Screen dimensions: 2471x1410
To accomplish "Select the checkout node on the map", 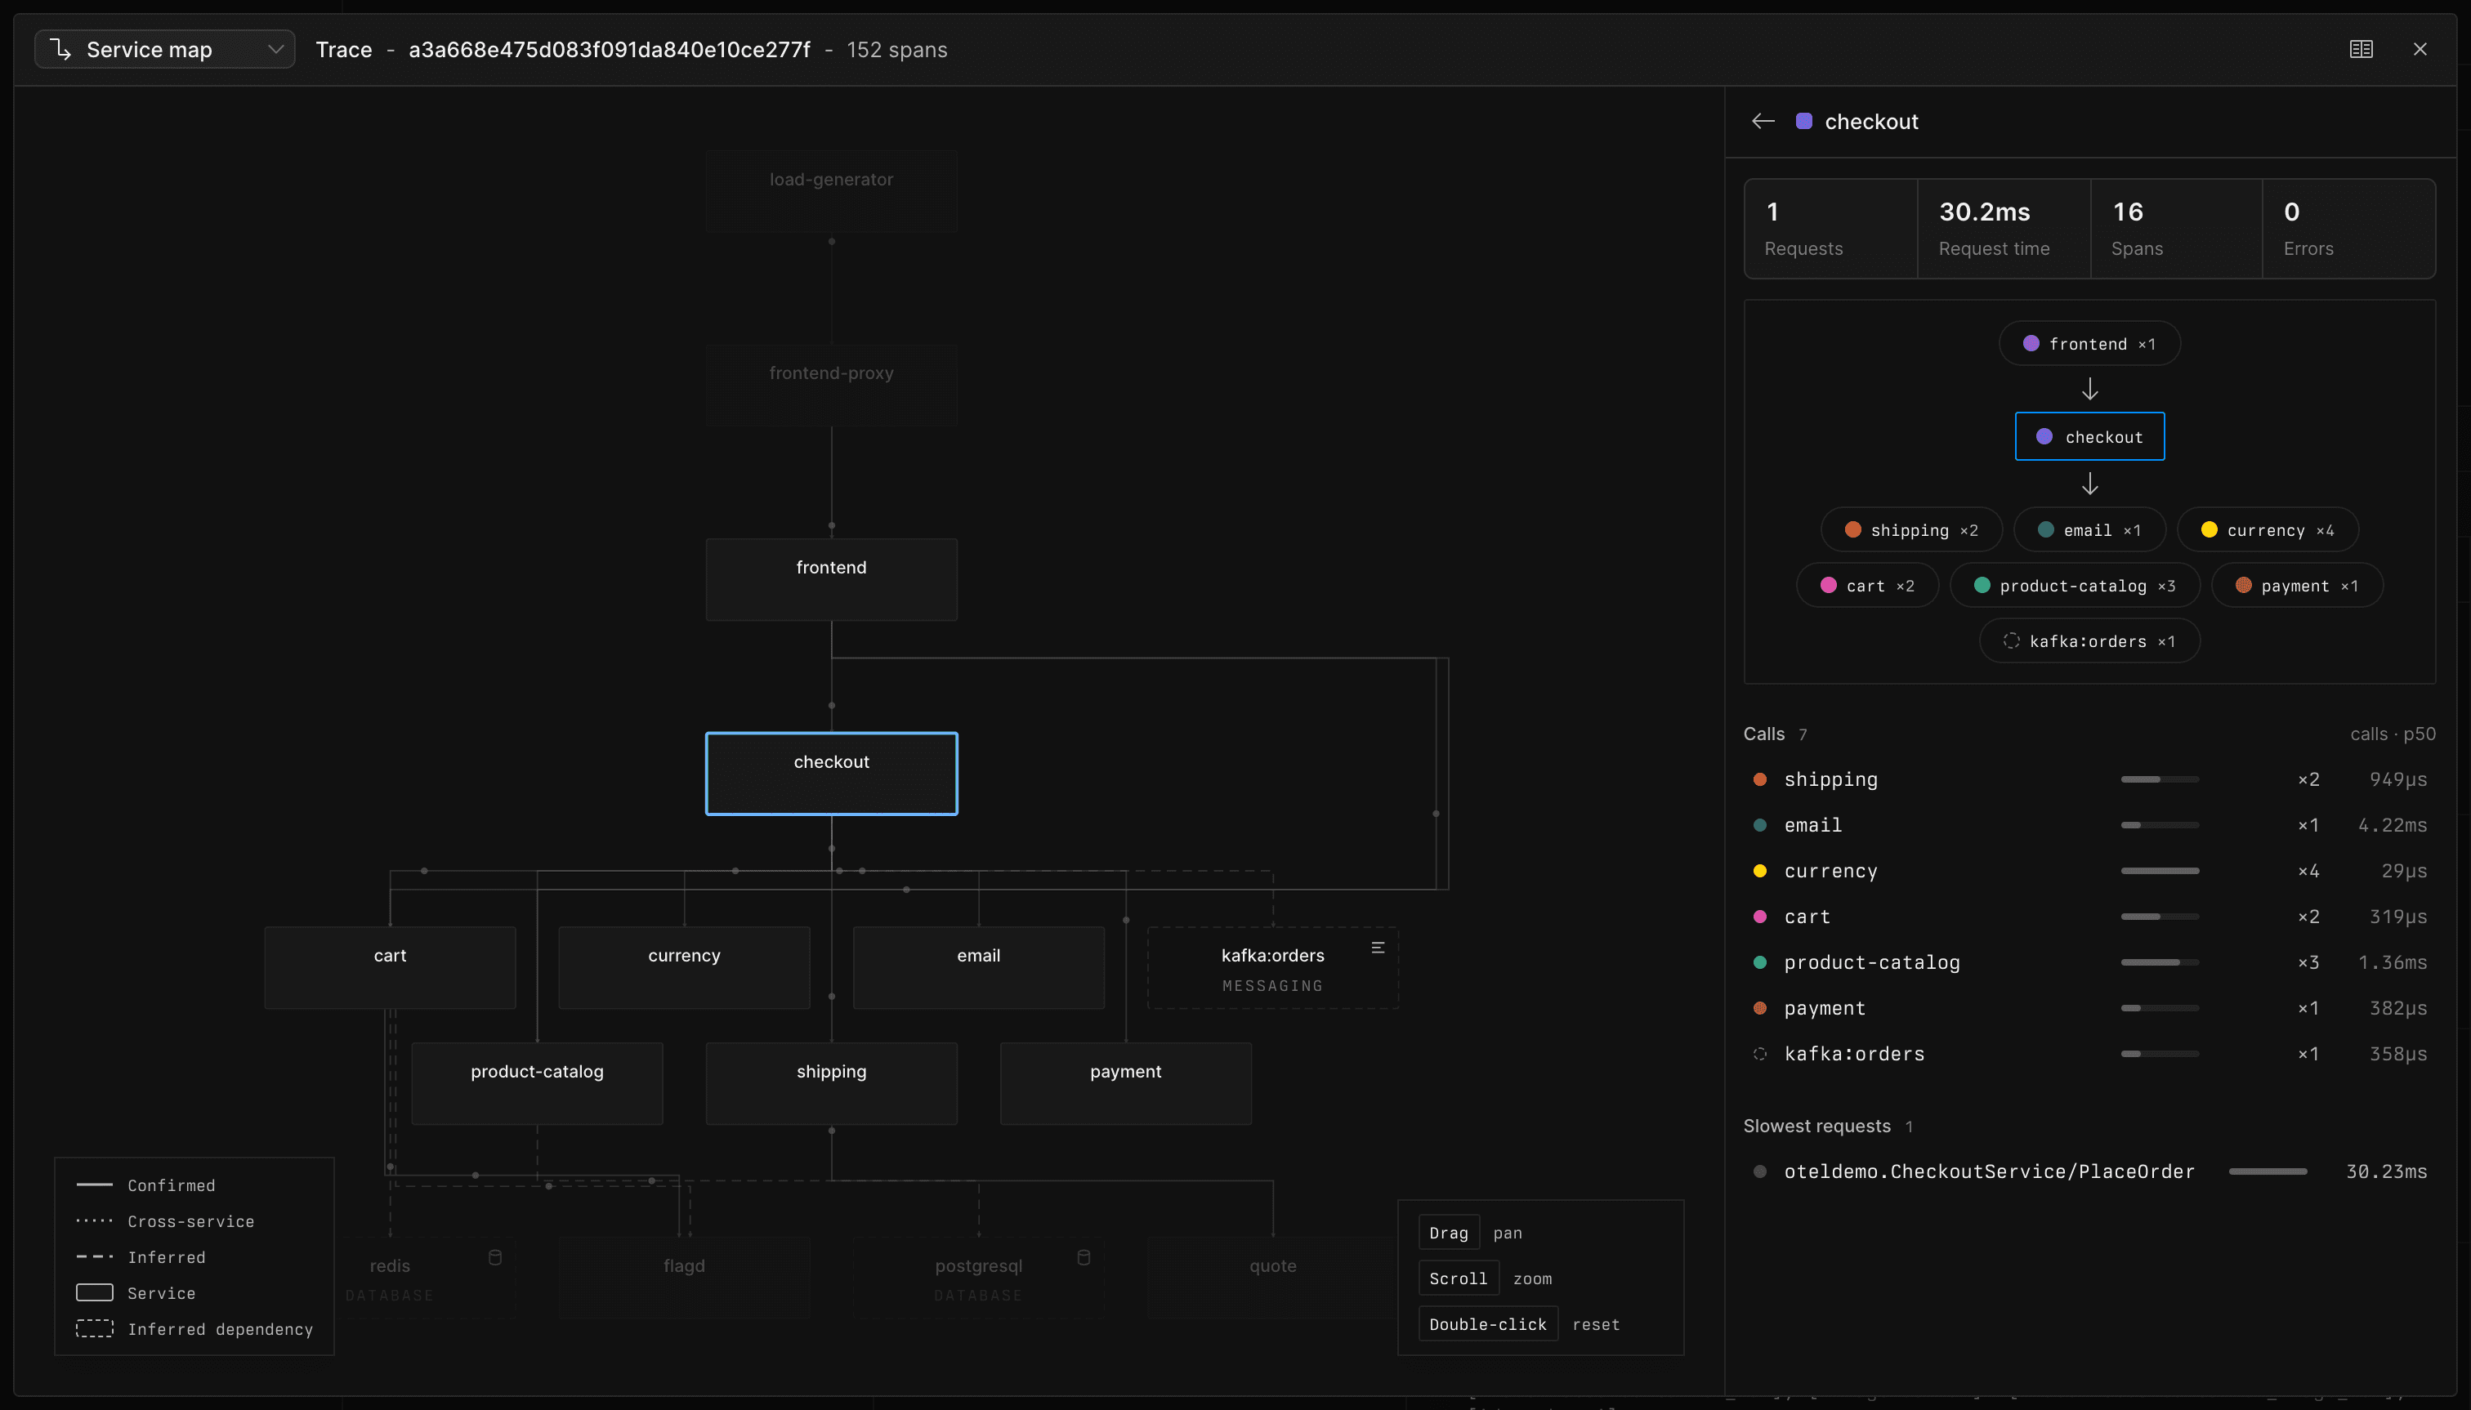I will (831, 774).
